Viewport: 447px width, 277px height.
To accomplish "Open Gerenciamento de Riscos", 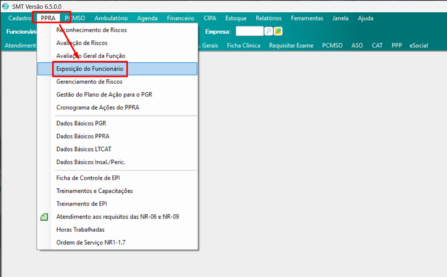I will [89, 82].
